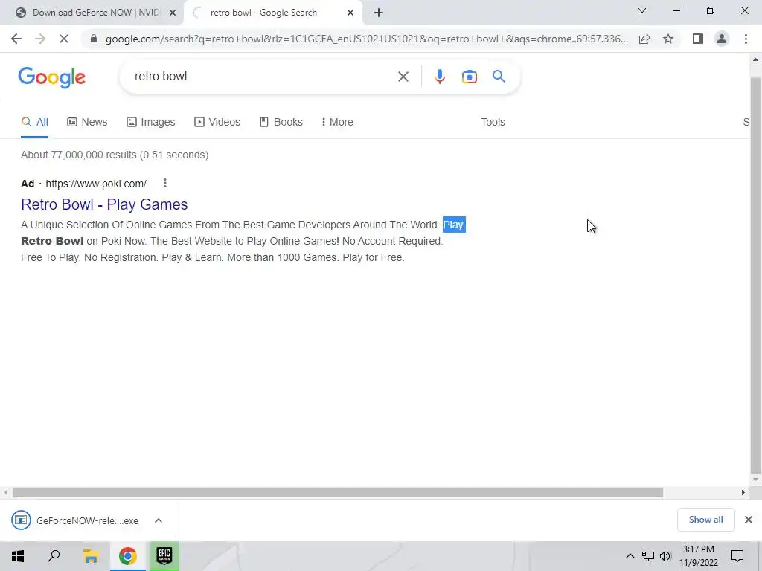Open site info via the padlock icon

click(94, 39)
